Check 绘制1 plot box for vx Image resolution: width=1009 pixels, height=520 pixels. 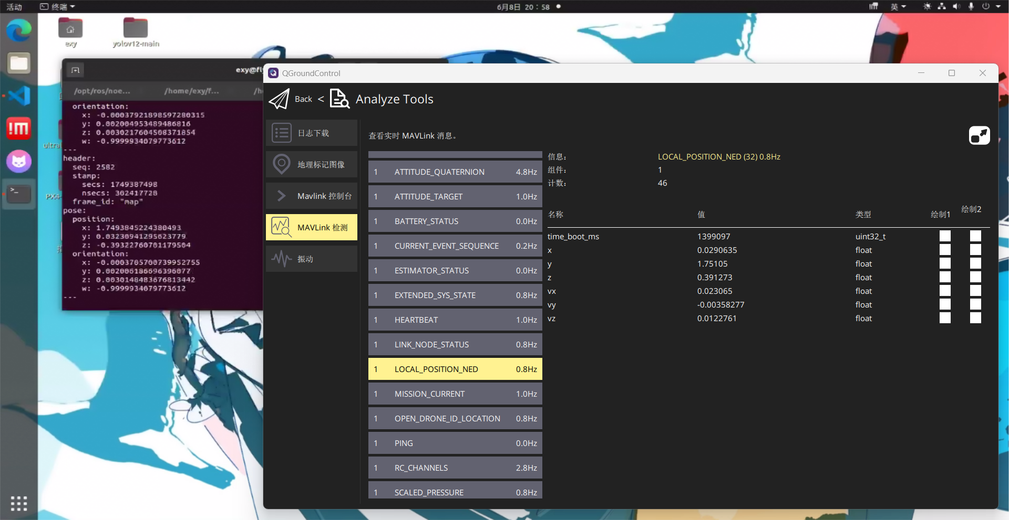click(945, 291)
